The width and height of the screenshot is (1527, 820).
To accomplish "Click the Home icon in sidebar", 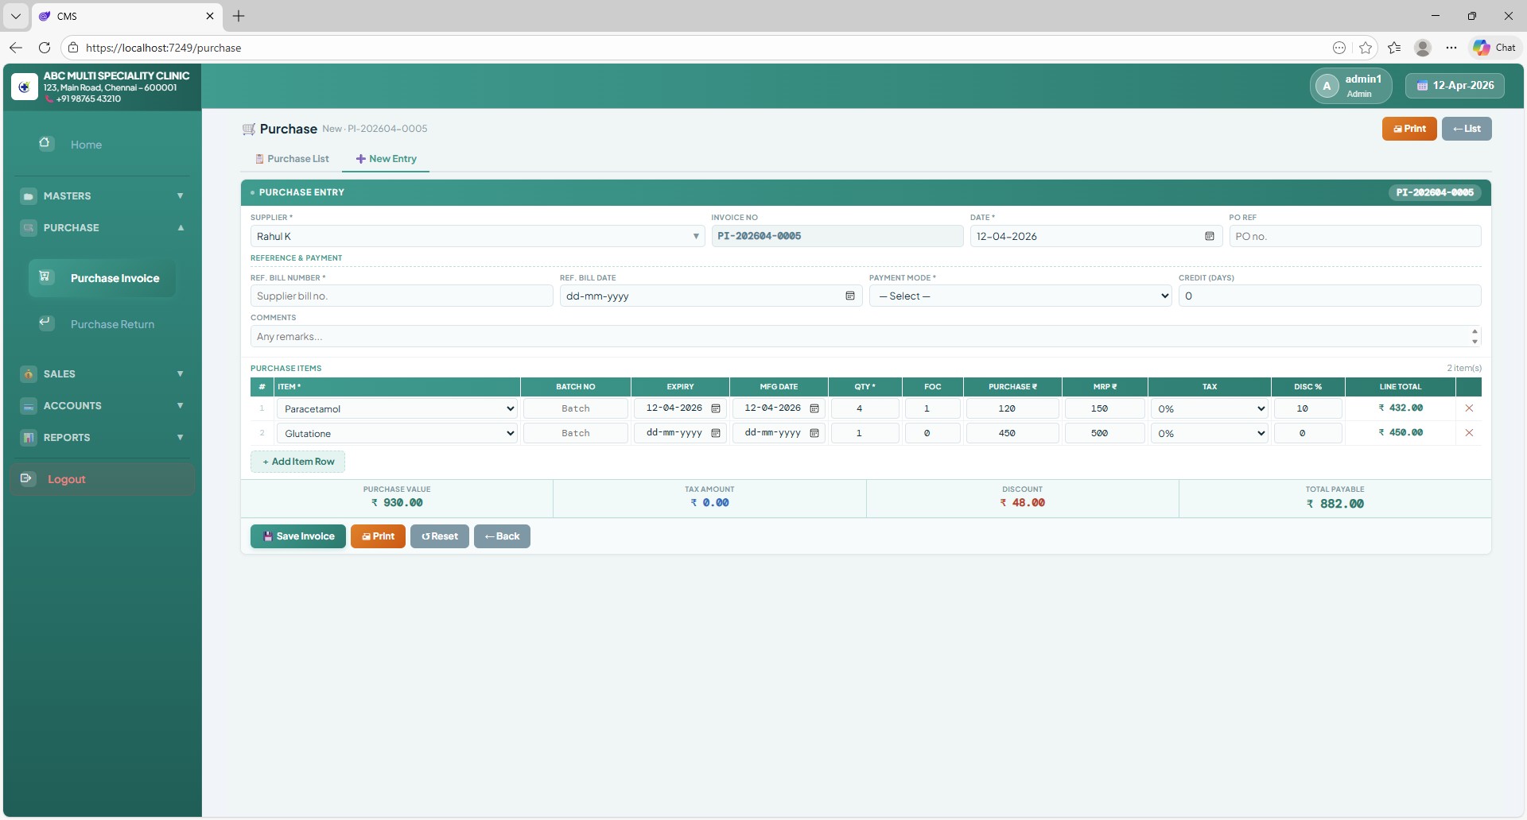I will pos(45,144).
